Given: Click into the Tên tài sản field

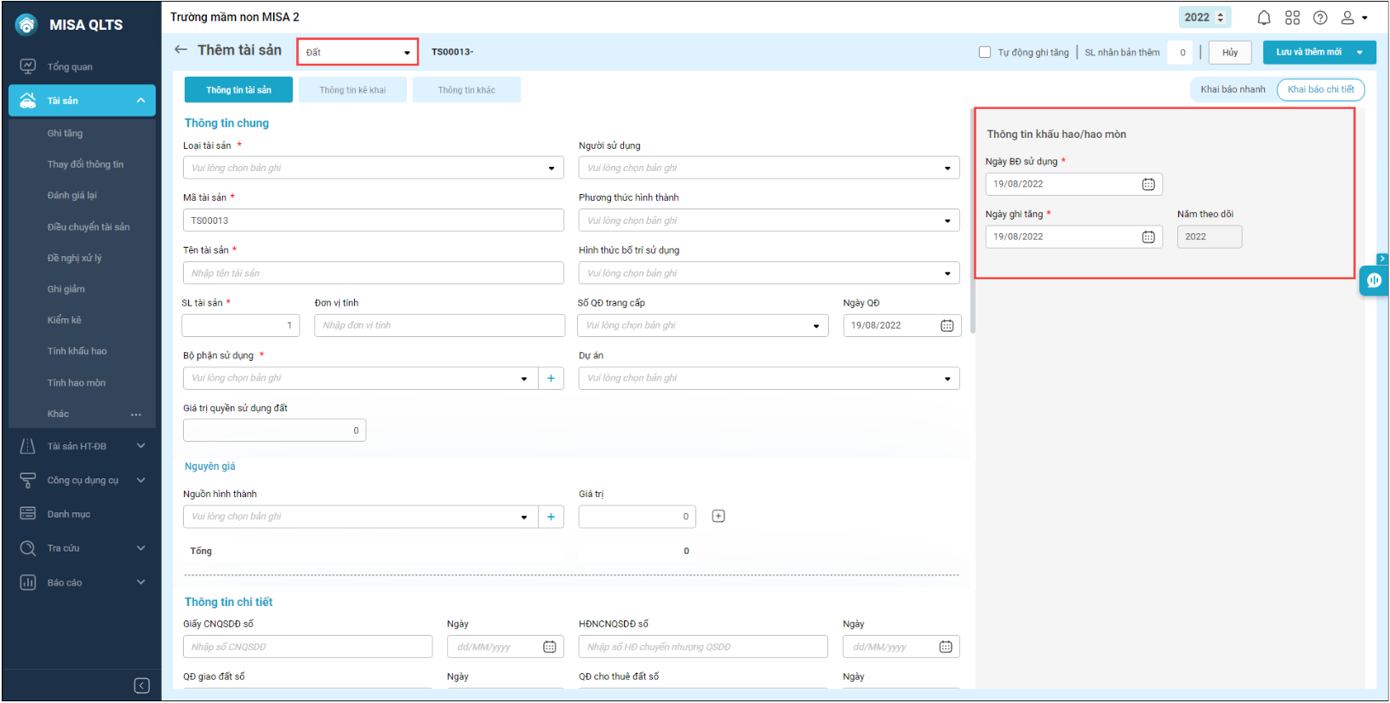Looking at the screenshot, I should click(x=373, y=273).
